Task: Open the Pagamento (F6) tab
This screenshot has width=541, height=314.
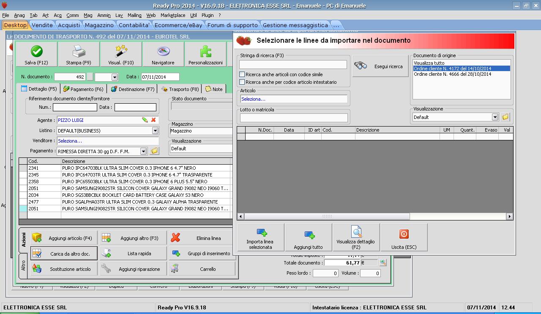Action: (x=84, y=89)
